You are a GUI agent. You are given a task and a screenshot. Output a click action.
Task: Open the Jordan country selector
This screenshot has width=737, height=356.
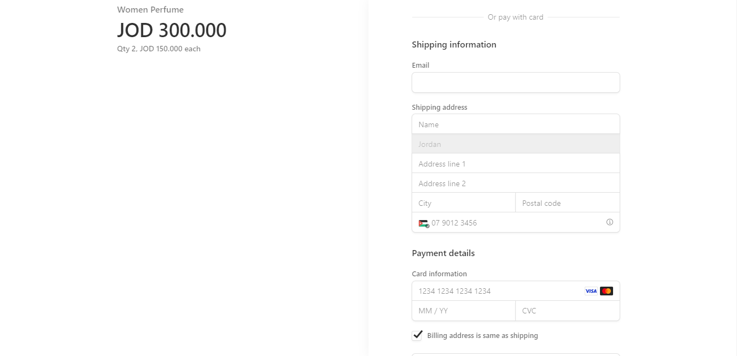coord(515,144)
